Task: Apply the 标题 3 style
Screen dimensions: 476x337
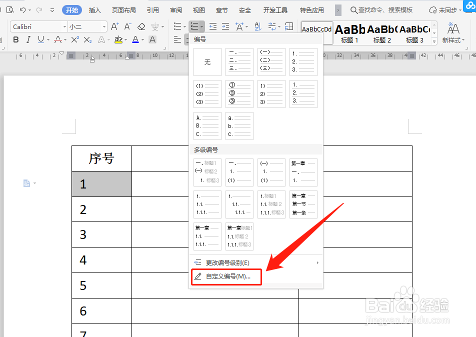Action: [414, 33]
